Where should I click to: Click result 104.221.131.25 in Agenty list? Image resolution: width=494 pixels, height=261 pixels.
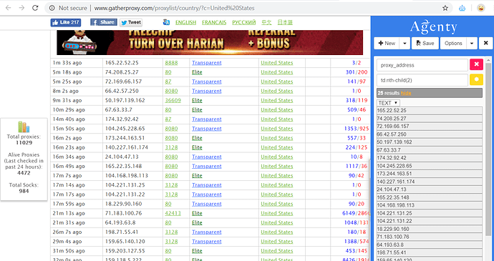(430, 213)
